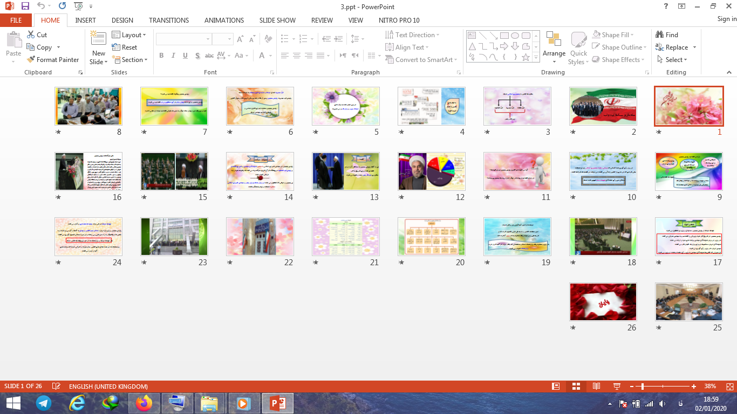Click the Find button

pos(667,35)
